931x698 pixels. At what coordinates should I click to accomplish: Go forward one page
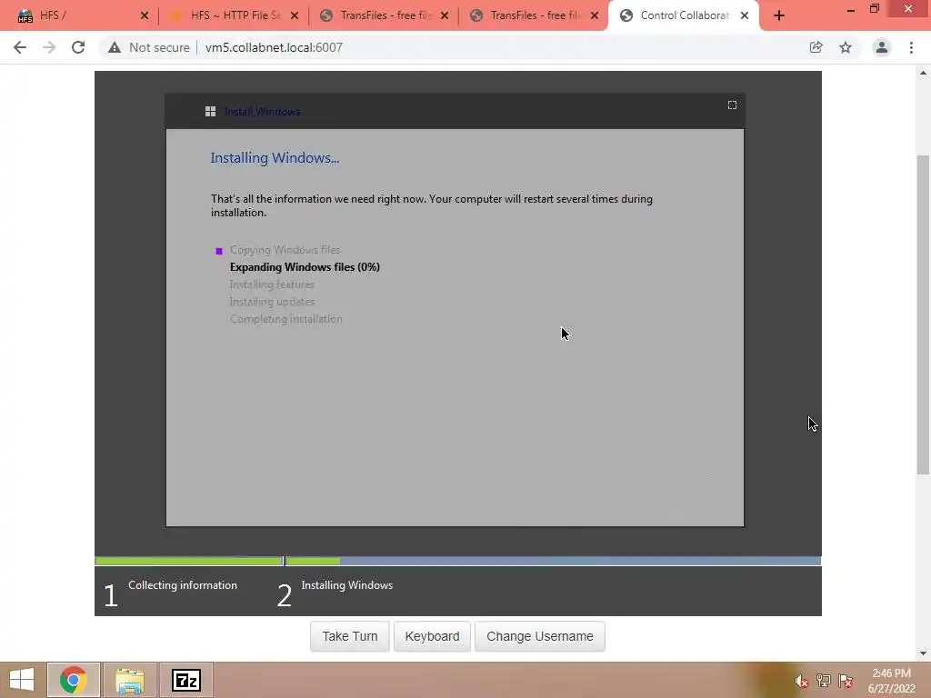tap(49, 47)
